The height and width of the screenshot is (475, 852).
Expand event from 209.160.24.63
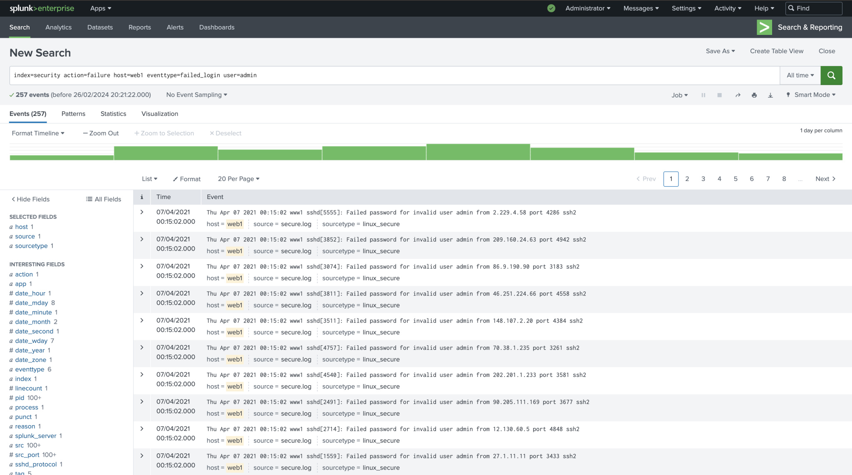coord(142,239)
